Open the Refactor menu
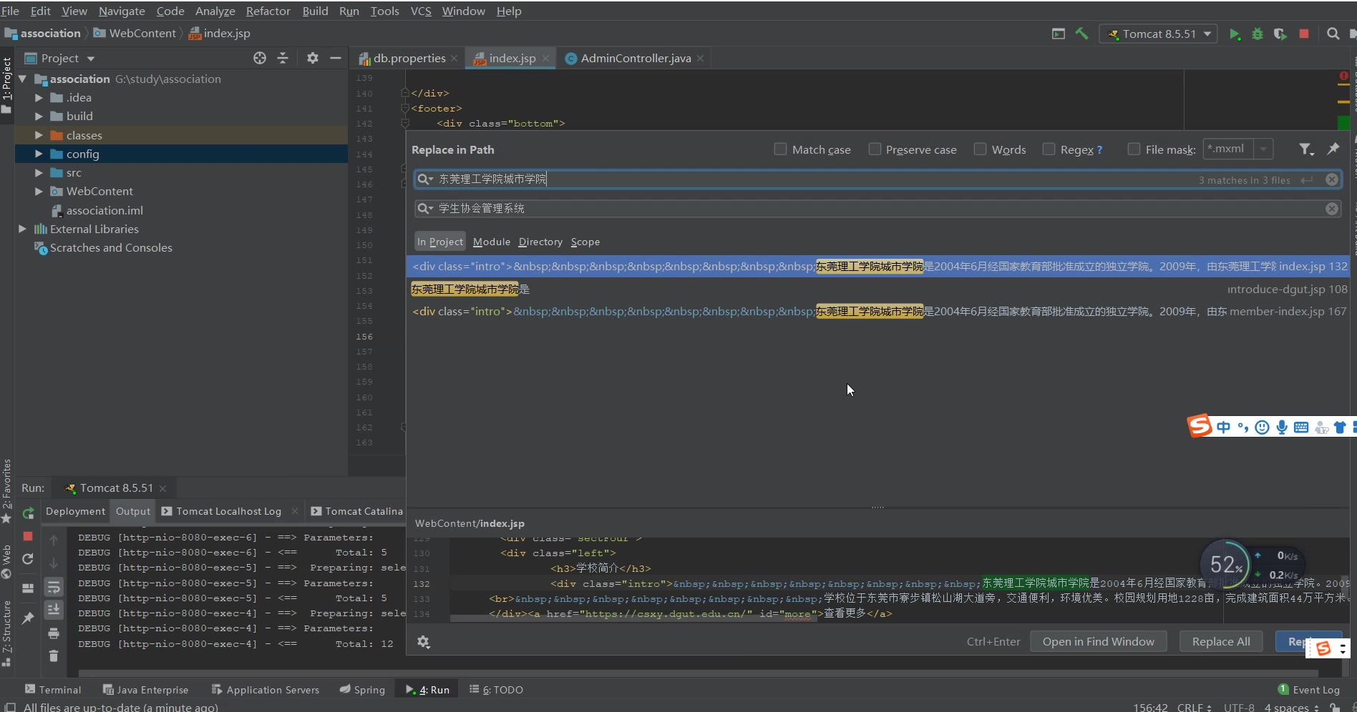The height and width of the screenshot is (712, 1357). click(268, 11)
